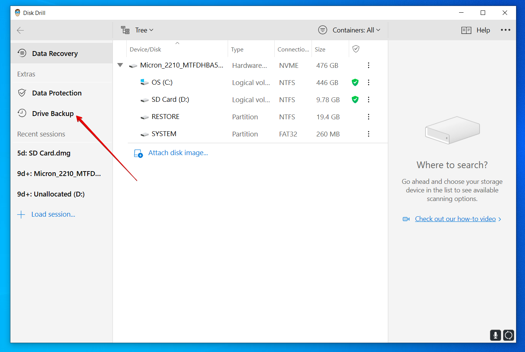Select Data Recovery in sidebar
Viewport: 525px width, 352px height.
pos(61,53)
